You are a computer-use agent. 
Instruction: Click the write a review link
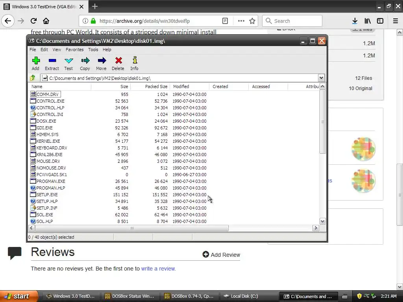coord(158,269)
